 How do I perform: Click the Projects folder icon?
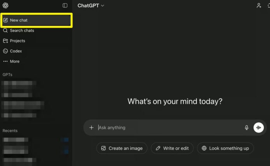point(5,41)
